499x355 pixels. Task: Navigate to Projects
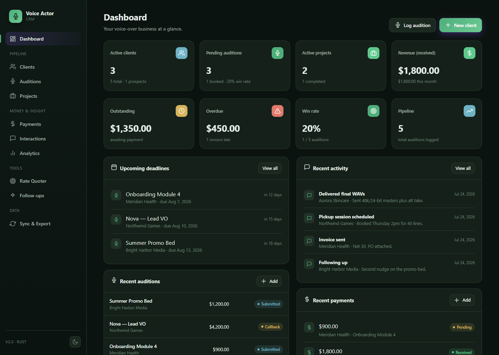(43, 96)
